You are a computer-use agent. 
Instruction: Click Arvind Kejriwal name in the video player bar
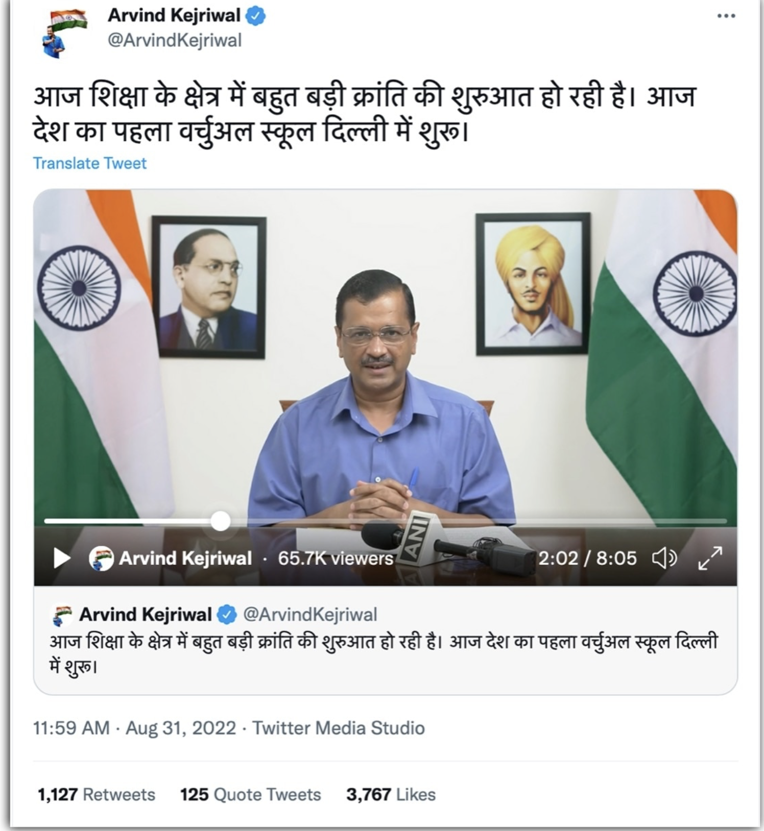click(185, 558)
